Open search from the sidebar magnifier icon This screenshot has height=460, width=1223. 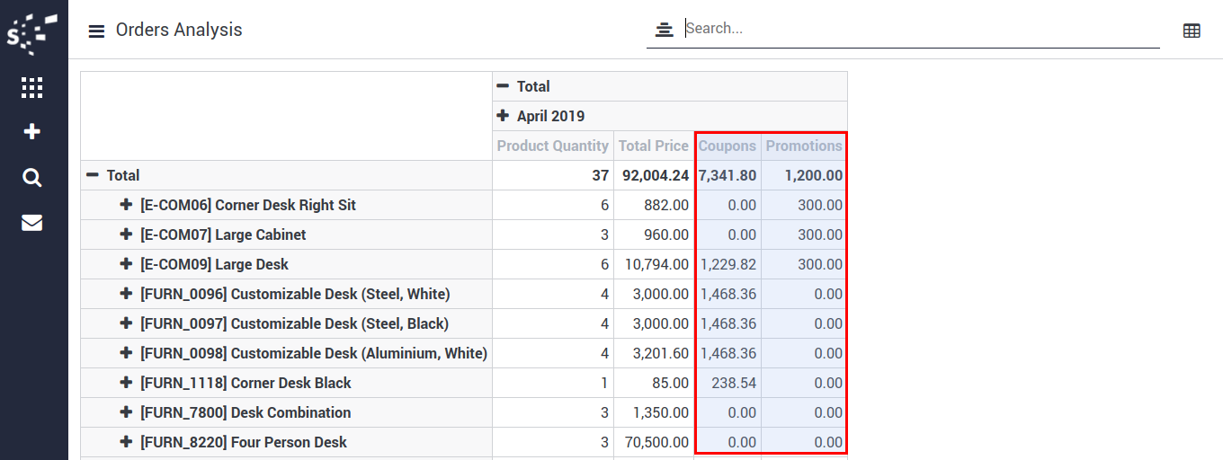(x=32, y=178)
